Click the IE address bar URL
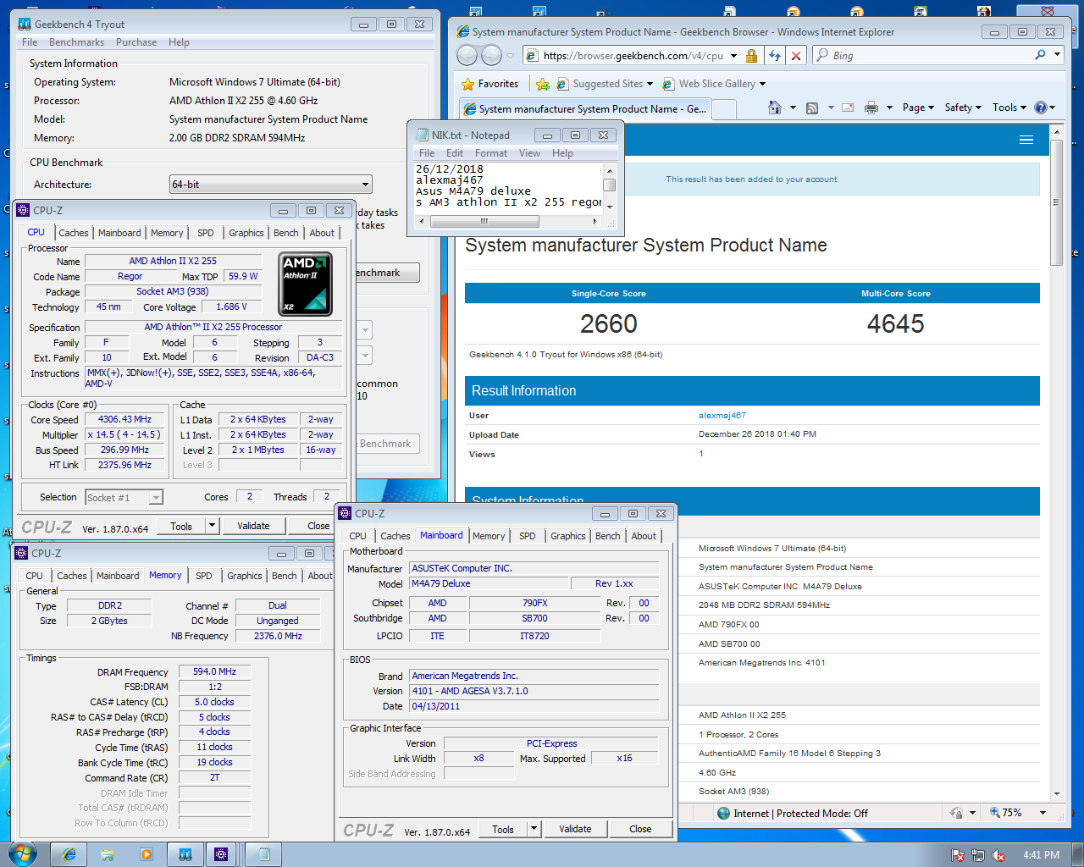Screen dimensions: 1084x867 point(633,56)
